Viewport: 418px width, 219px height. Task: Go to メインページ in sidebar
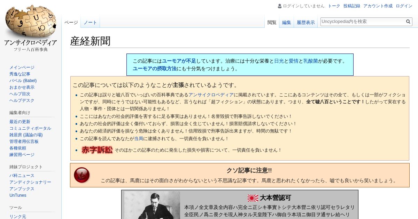click(22, 67)
